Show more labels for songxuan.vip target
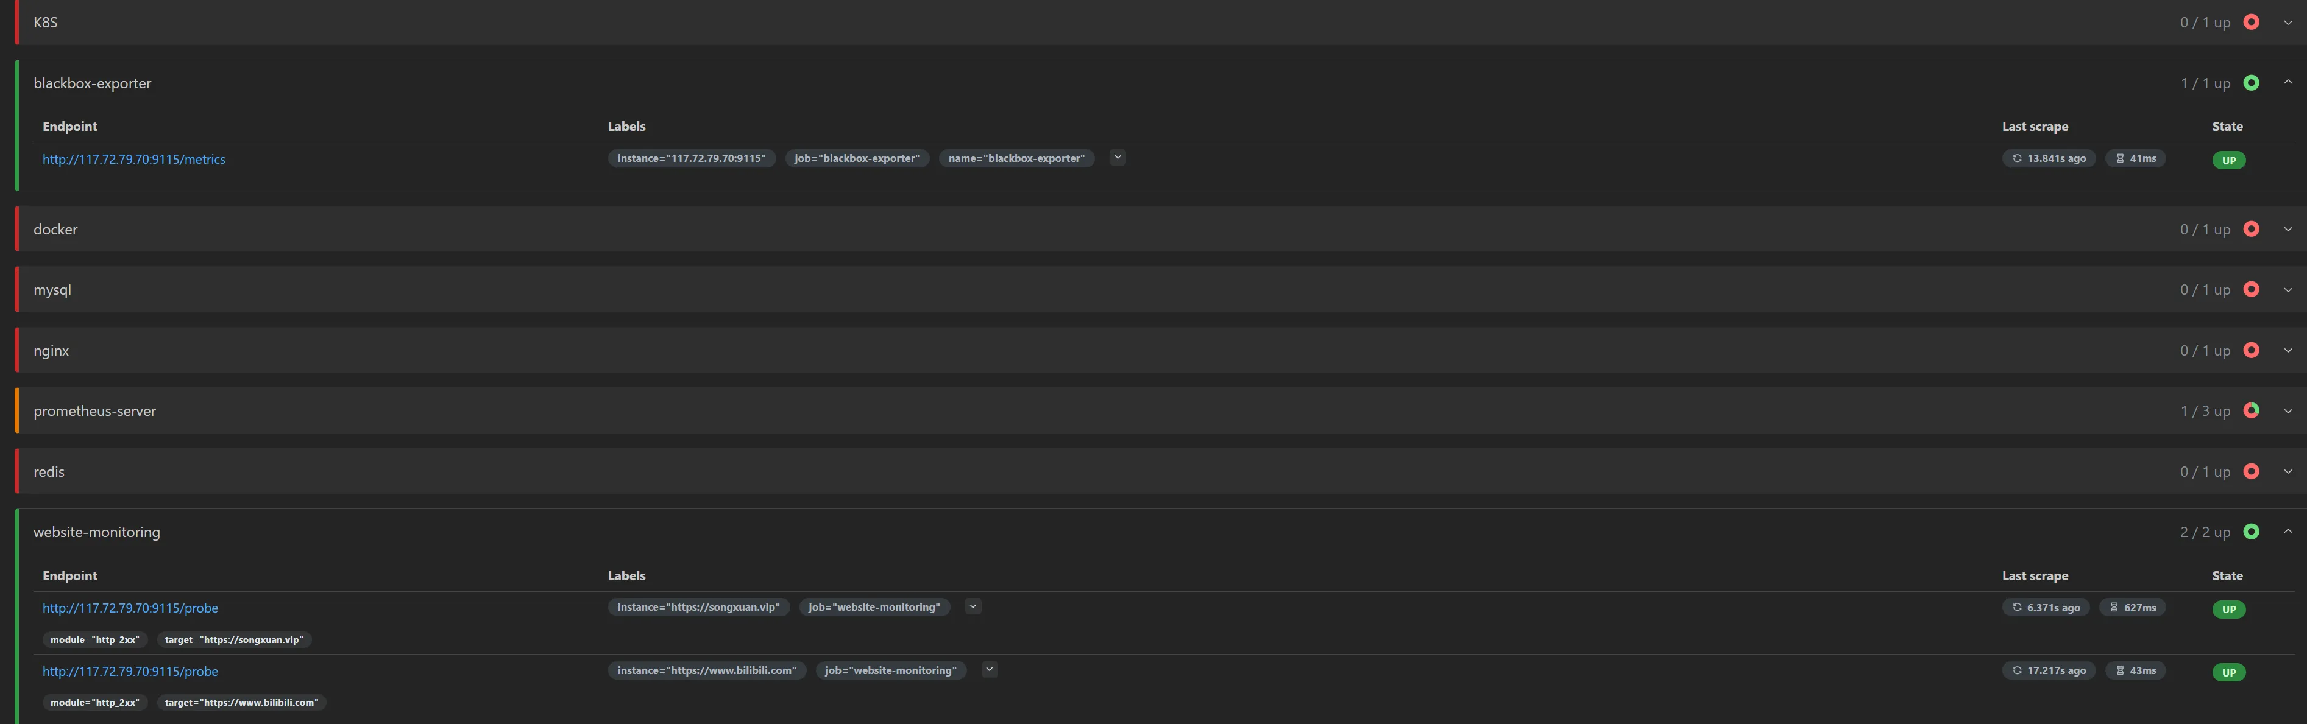 (x=973, y=606)
